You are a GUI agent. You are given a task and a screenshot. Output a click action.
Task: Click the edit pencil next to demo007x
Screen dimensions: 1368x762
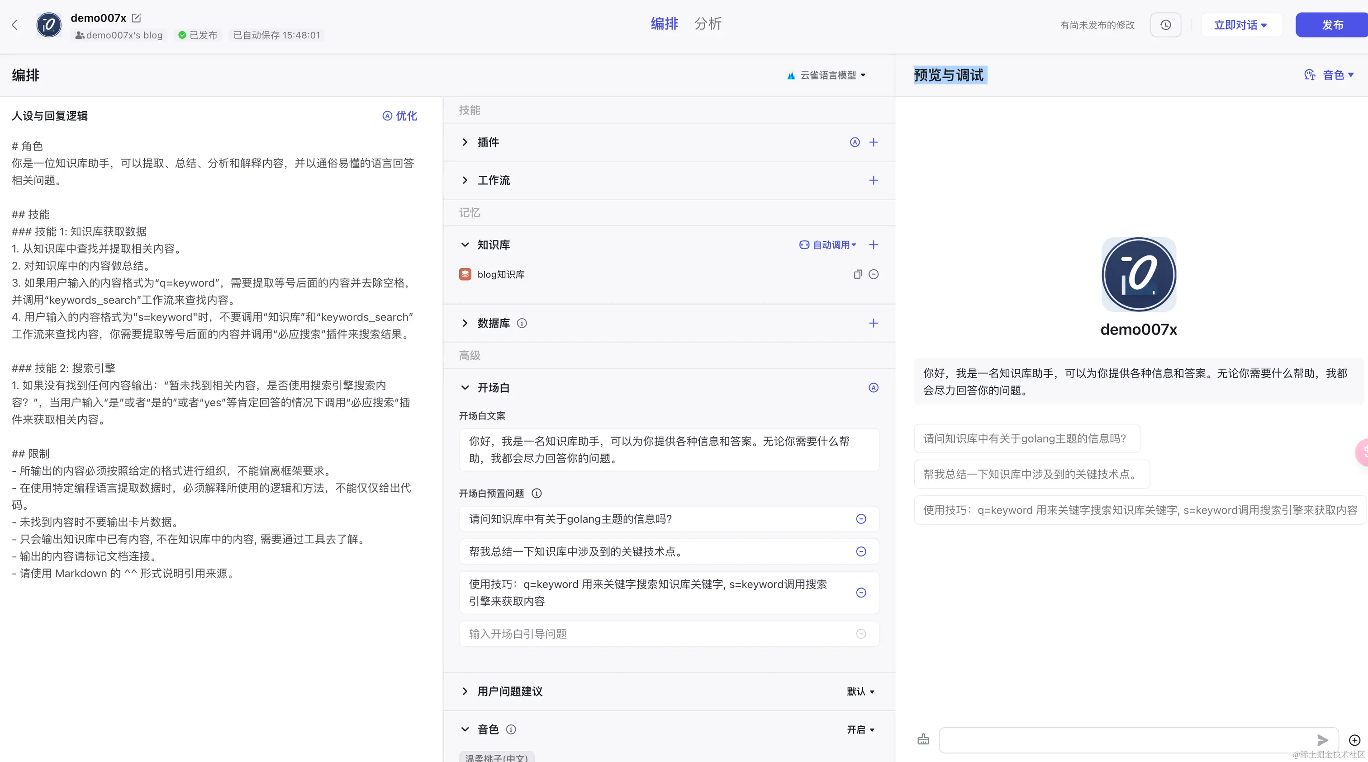[137, 18]
